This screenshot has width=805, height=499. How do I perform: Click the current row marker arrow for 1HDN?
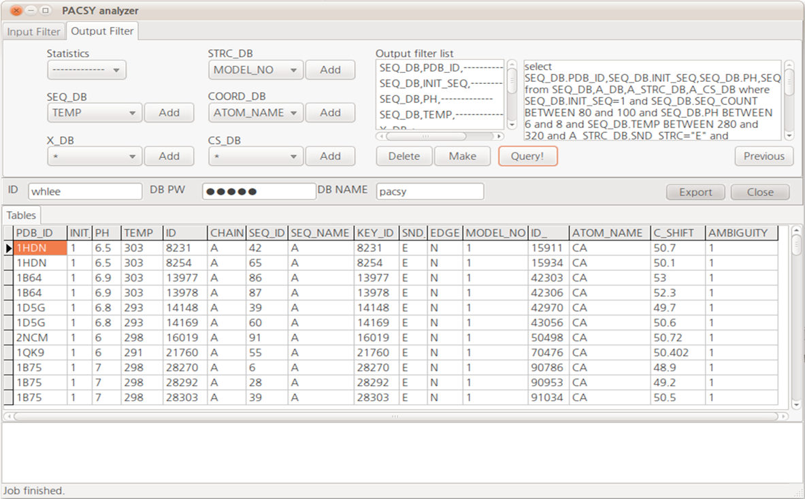click(x=9, y=248)
